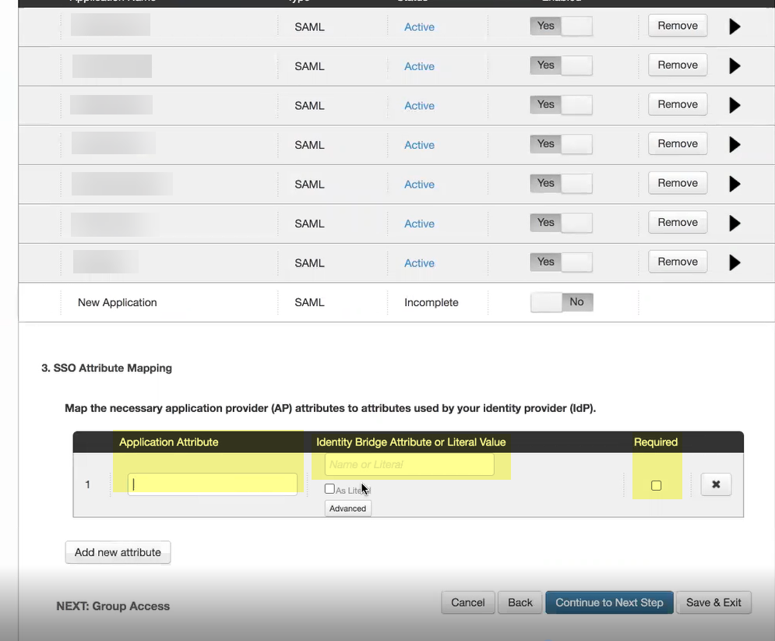Click Save & Exit button

tap(713, 603)
